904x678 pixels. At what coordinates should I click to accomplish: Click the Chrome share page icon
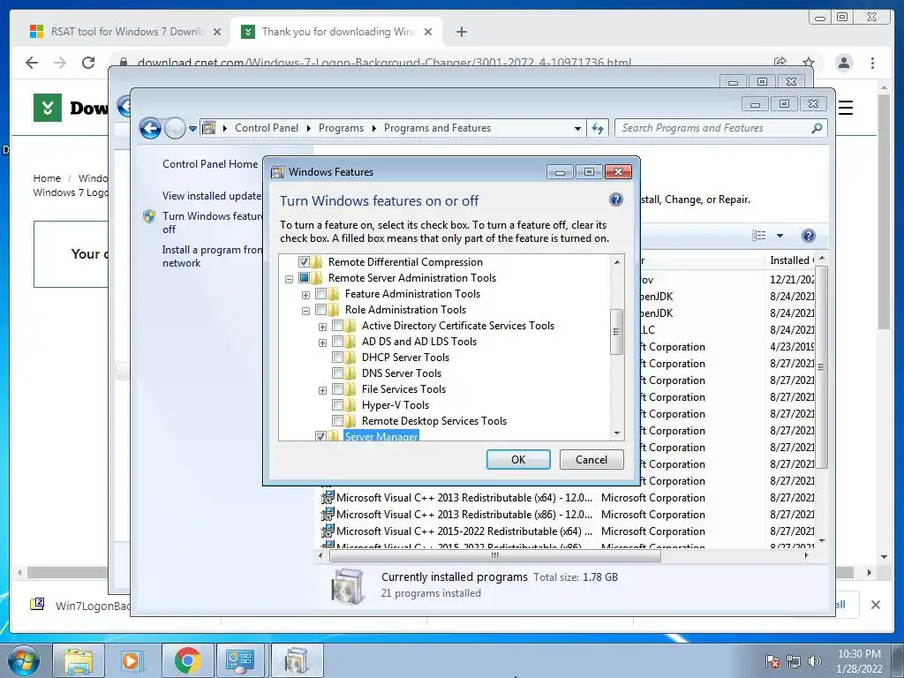780,62
